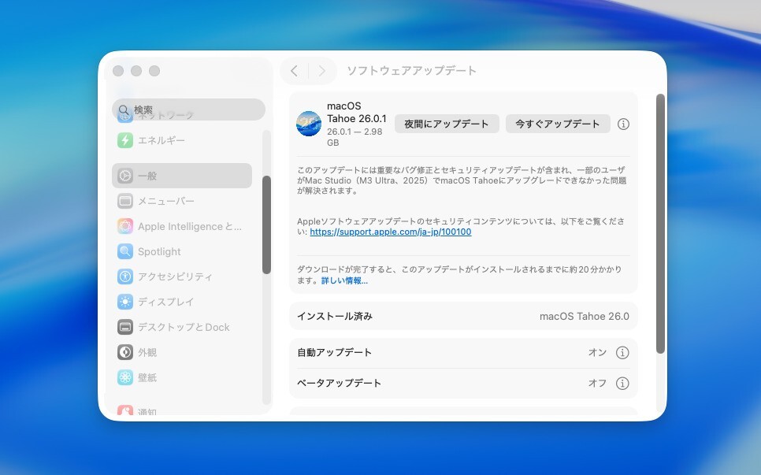Go forward with the right chevron
The width and height of the screenshot is (761, 475).
tap(321, 71)
